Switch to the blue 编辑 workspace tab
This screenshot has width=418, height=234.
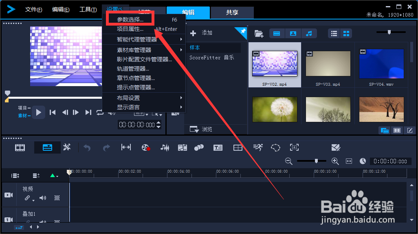[188, 13]
